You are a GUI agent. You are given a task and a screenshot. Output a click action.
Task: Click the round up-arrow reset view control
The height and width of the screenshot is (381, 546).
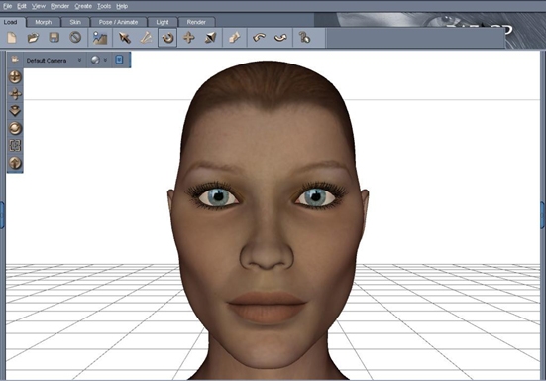pyautogui.click(x=15, y=163)
